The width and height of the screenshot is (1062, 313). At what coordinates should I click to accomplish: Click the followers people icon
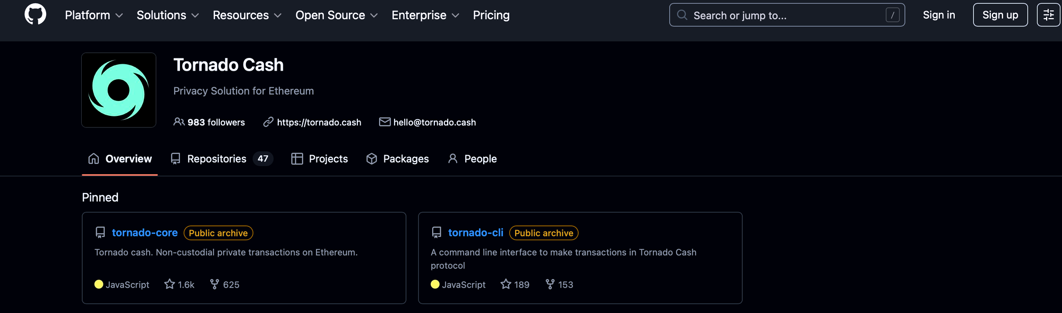pyautogui.click(x=179, y=122)
